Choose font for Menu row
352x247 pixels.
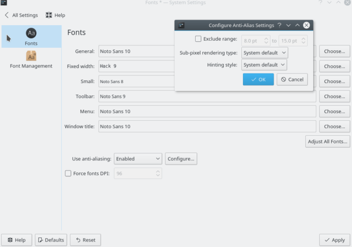coord(334,111)
